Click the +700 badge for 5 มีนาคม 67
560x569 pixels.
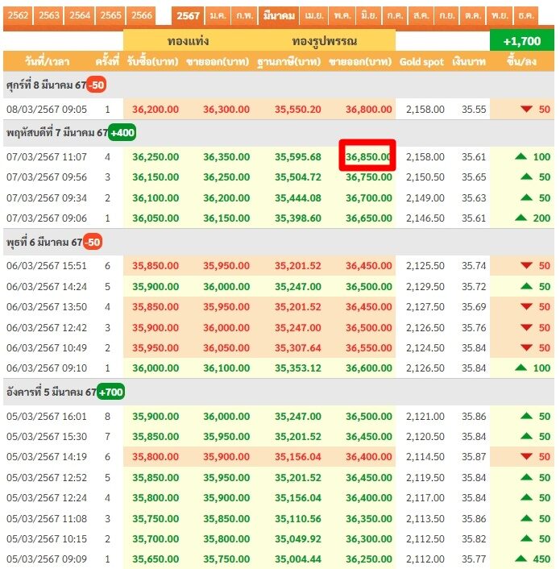click(x=110, y=392)
